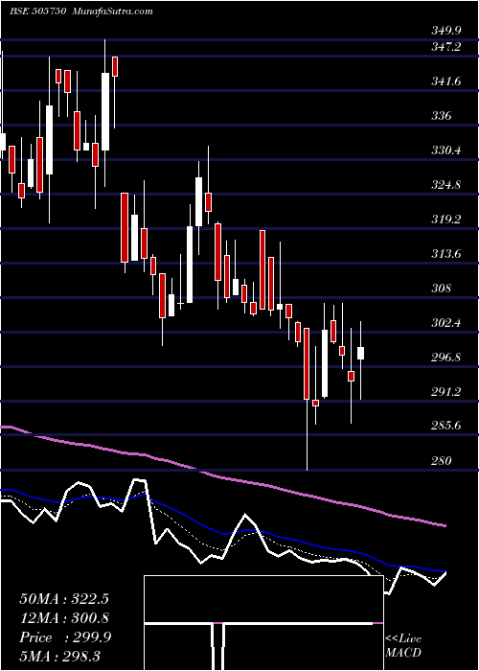
Task: Click the 280 price axis label
Action: 442,461
